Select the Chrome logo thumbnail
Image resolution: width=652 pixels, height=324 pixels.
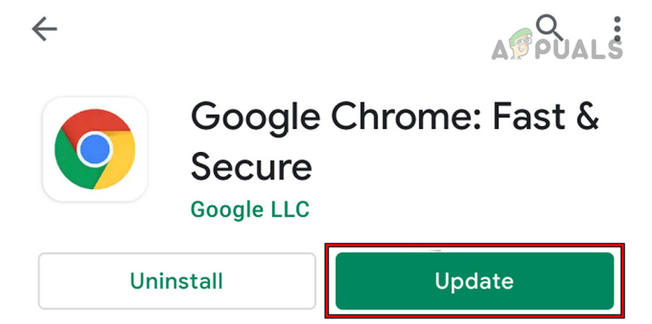click(95, 150)
